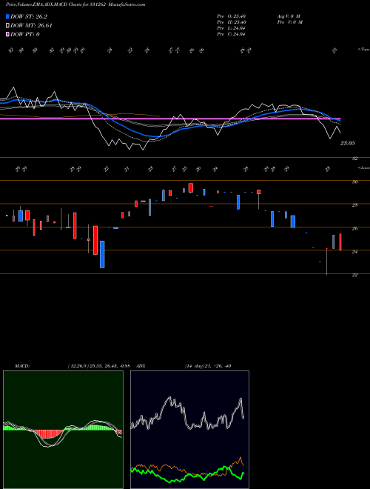Open the dark blue ADX indicator chart

[189, 430]
